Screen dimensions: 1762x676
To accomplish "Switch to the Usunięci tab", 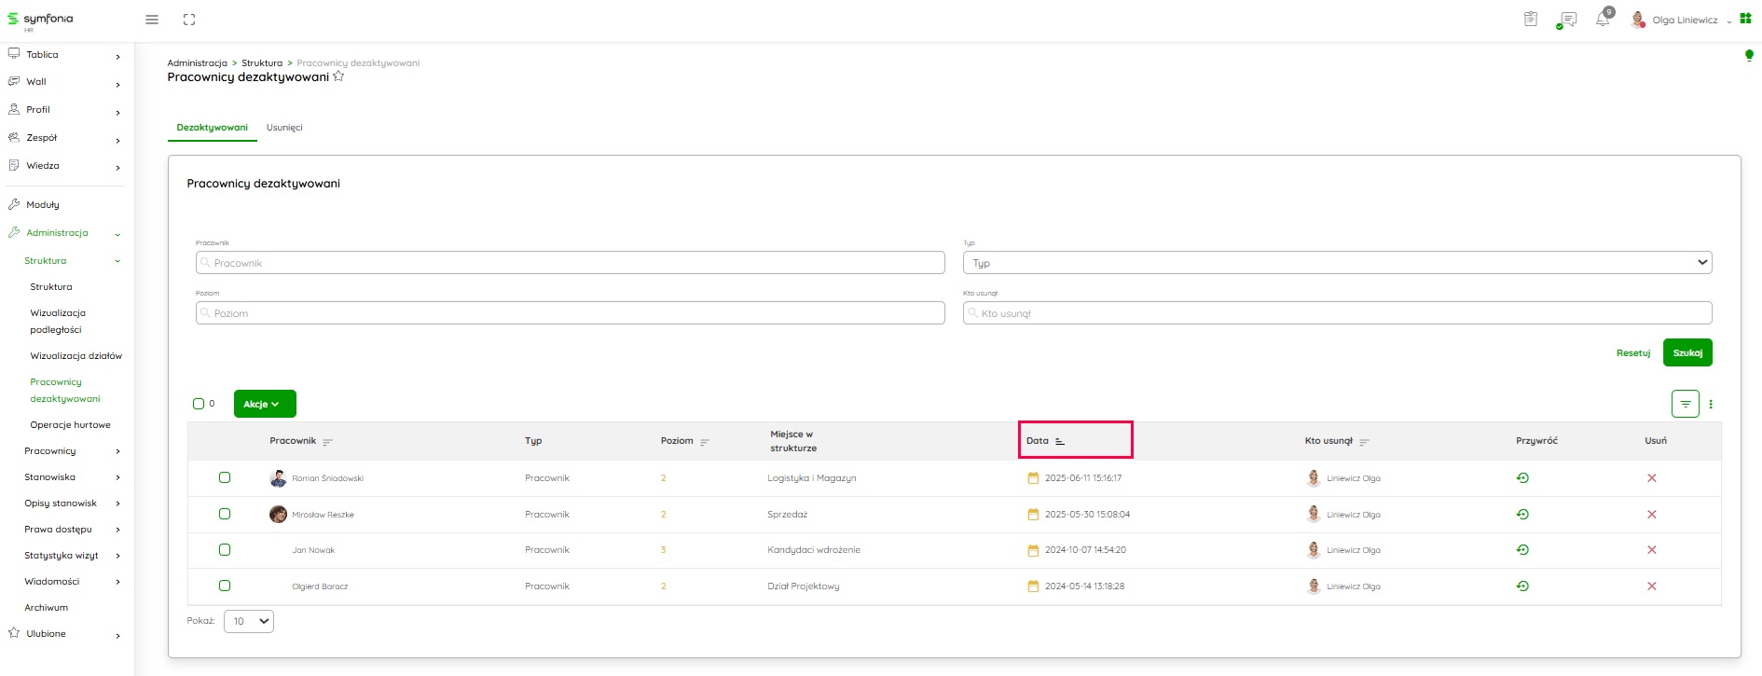I will [x=284, y=128].
